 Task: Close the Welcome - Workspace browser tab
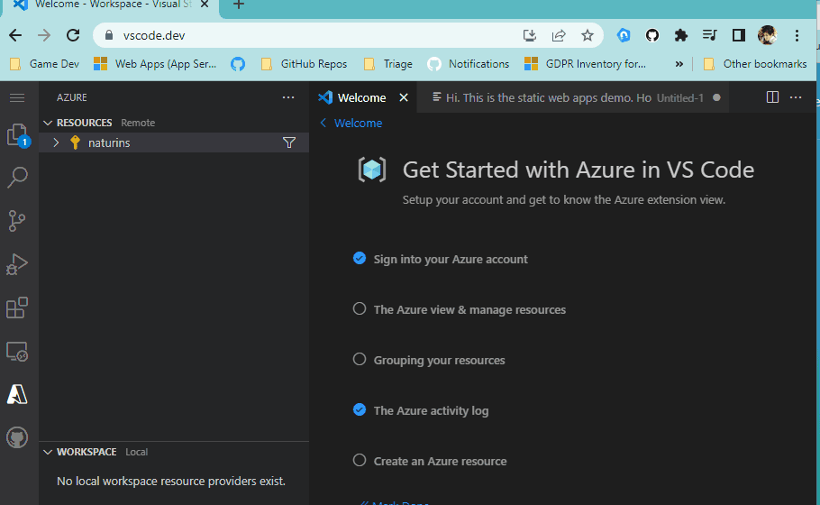(205, 5)
